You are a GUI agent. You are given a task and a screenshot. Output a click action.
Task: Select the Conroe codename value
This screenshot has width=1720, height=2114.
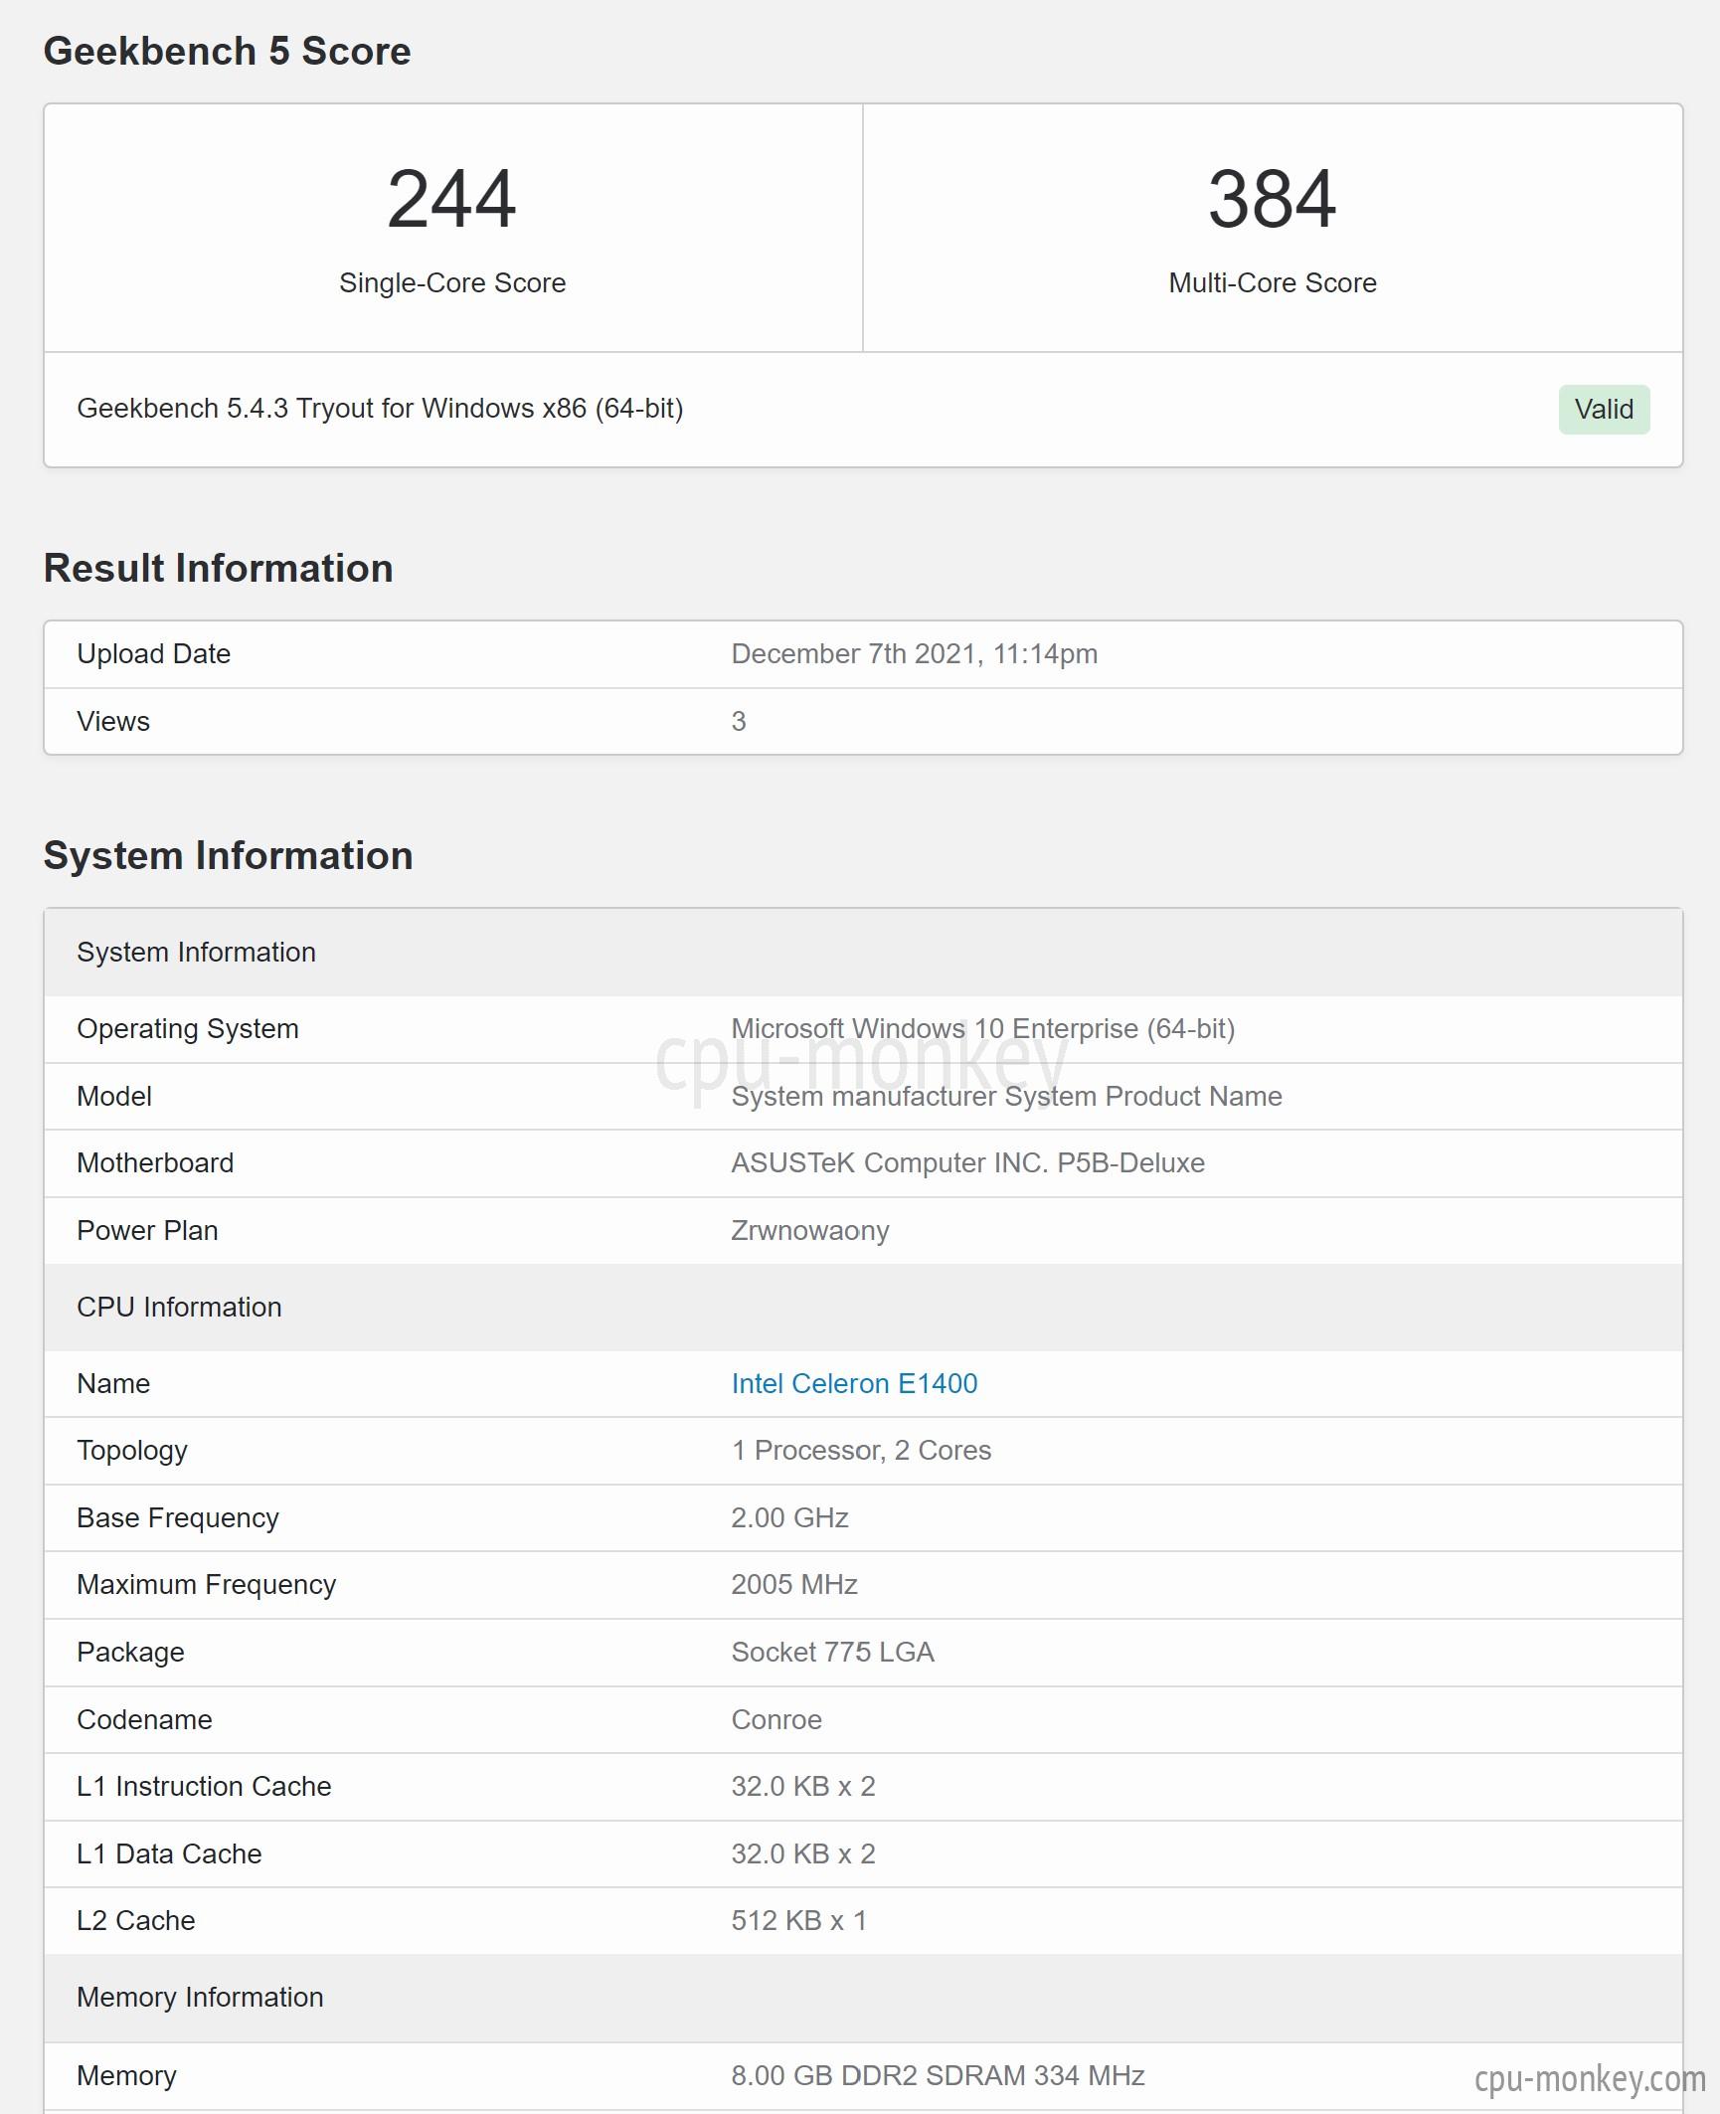coord(776,1719)
